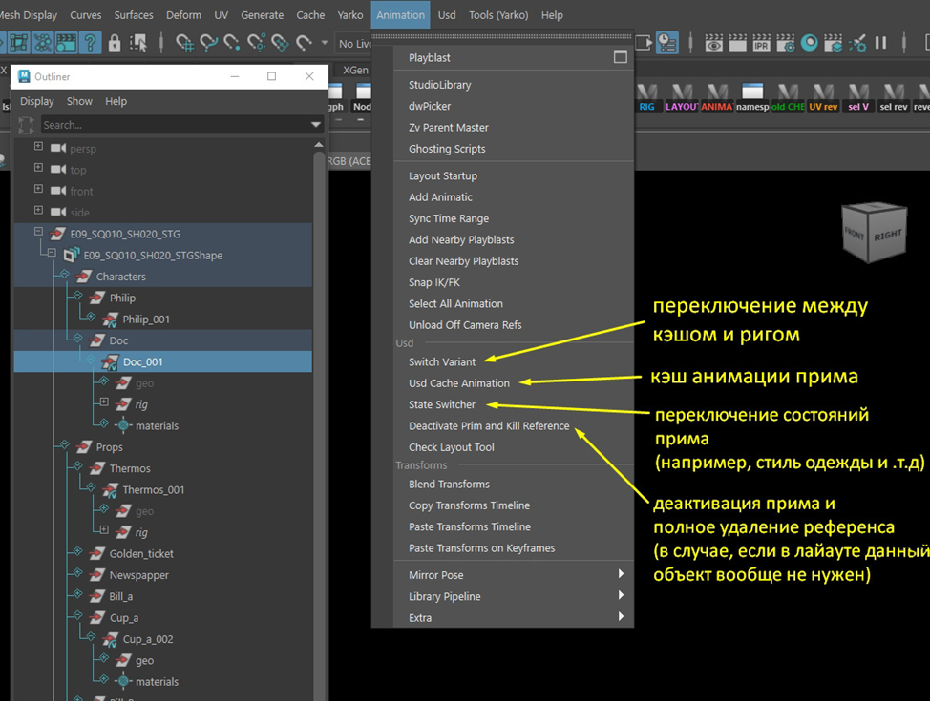Click the LAYOUT shelf button
Viewport: 930px width, 701px height.
pos(682,98)
